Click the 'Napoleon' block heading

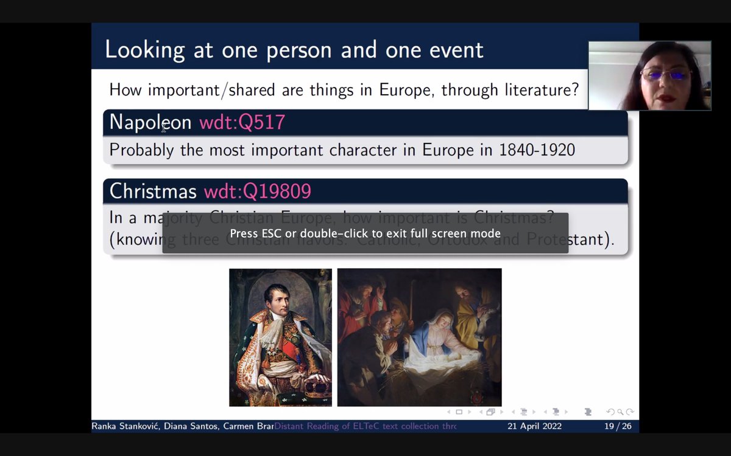150,122
